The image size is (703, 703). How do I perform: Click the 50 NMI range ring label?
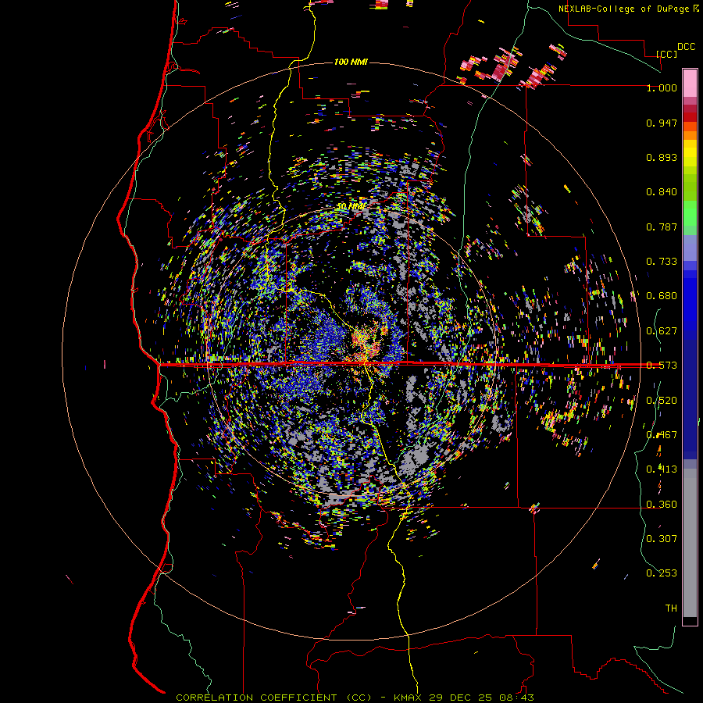pyautogui.click(x=351, y=207)
